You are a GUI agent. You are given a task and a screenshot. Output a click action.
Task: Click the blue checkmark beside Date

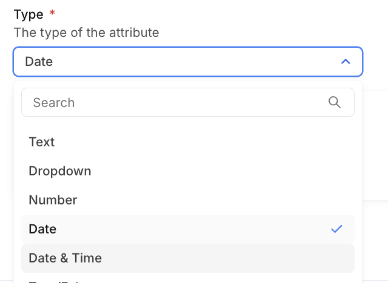coord(337,229)
